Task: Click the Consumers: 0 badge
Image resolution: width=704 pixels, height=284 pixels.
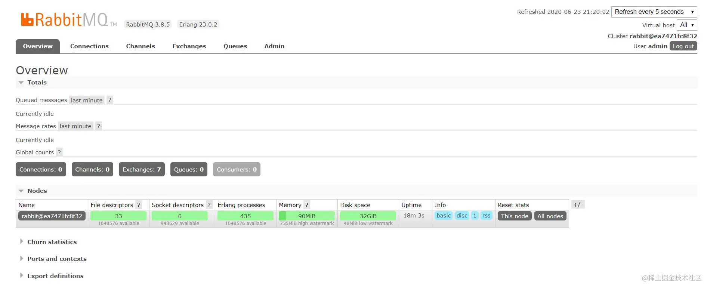Action: click(x=237, y=169)
